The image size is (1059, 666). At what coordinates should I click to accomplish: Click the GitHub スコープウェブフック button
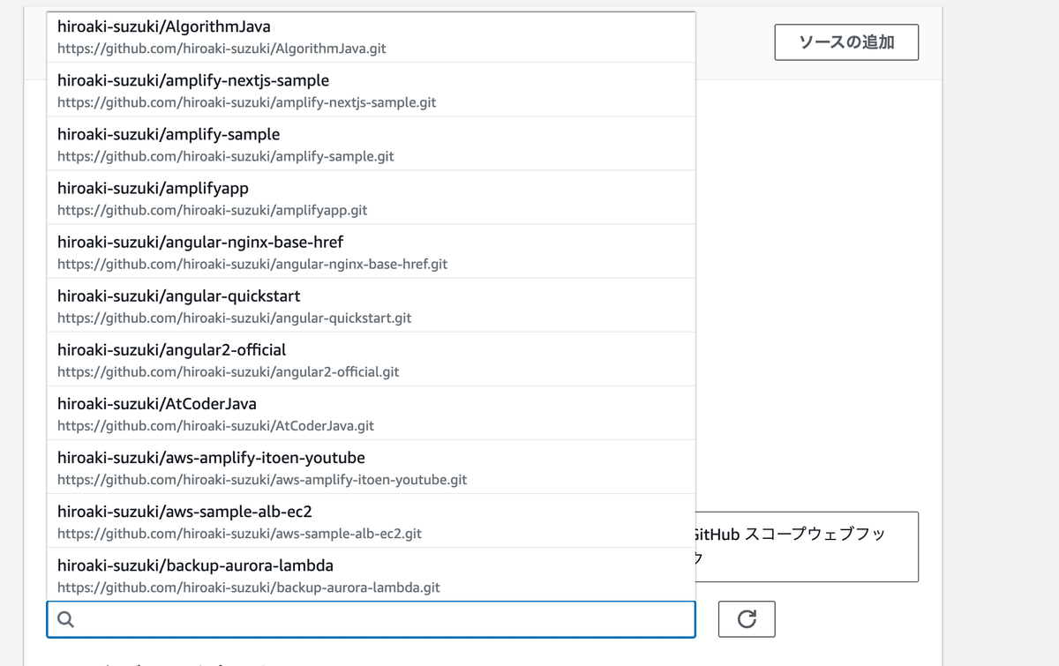807,547
